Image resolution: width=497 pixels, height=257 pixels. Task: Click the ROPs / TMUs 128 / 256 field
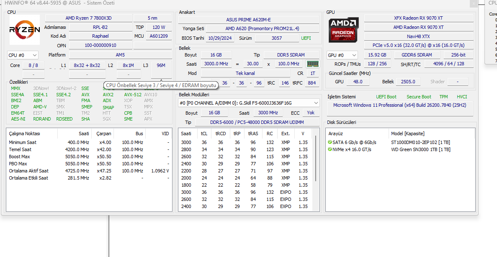(x=377, y=64)
